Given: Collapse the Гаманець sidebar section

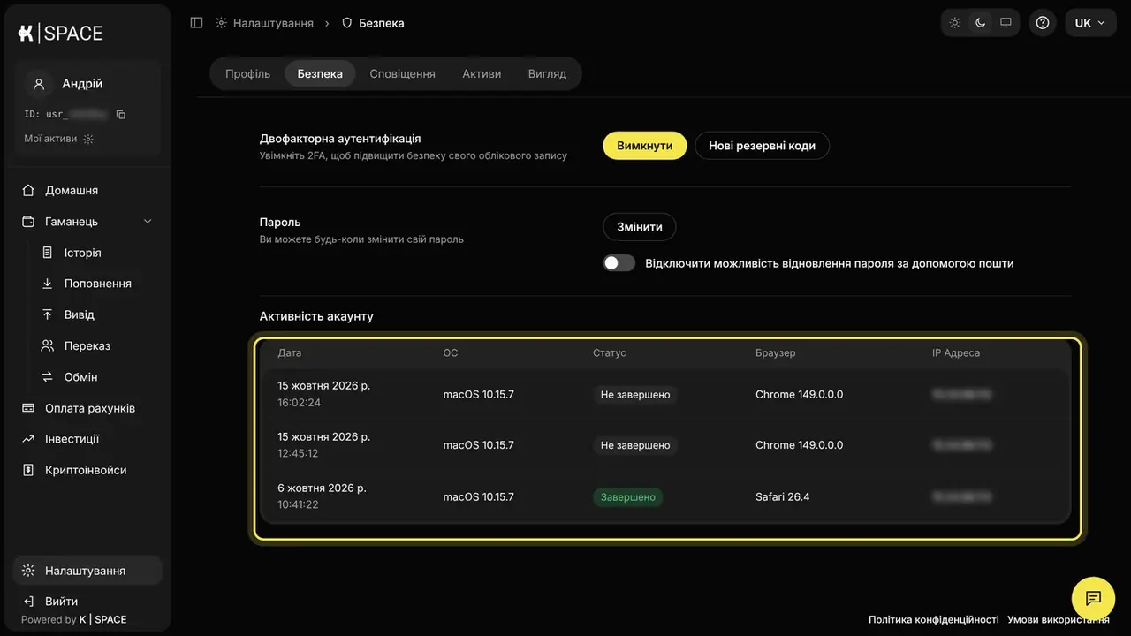Looking at the screenshot, I should (148, 222).
